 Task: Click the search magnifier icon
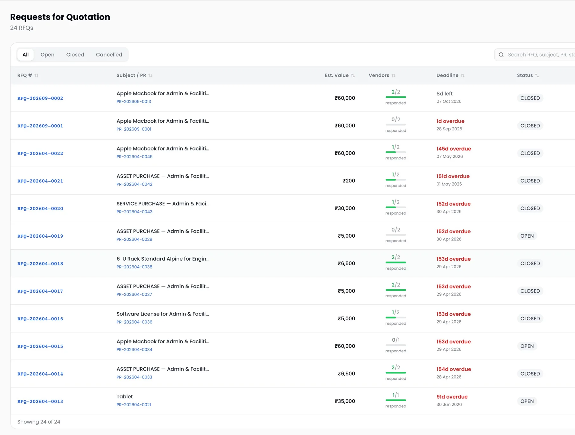[x=501, y=55]
